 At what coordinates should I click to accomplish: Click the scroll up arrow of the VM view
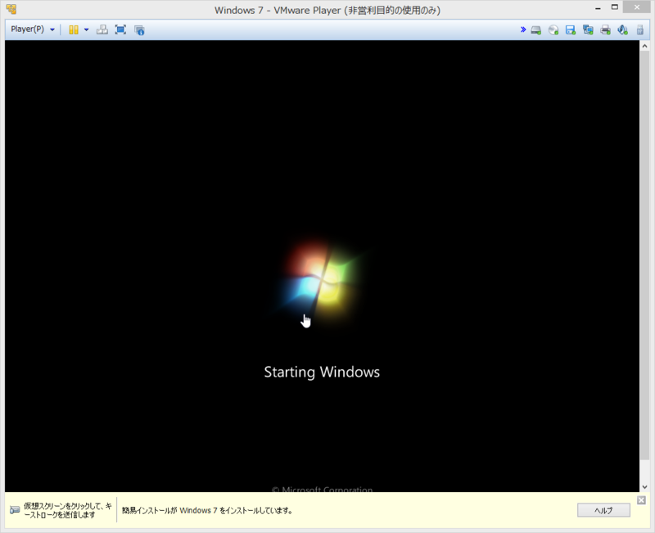[644, 46]
